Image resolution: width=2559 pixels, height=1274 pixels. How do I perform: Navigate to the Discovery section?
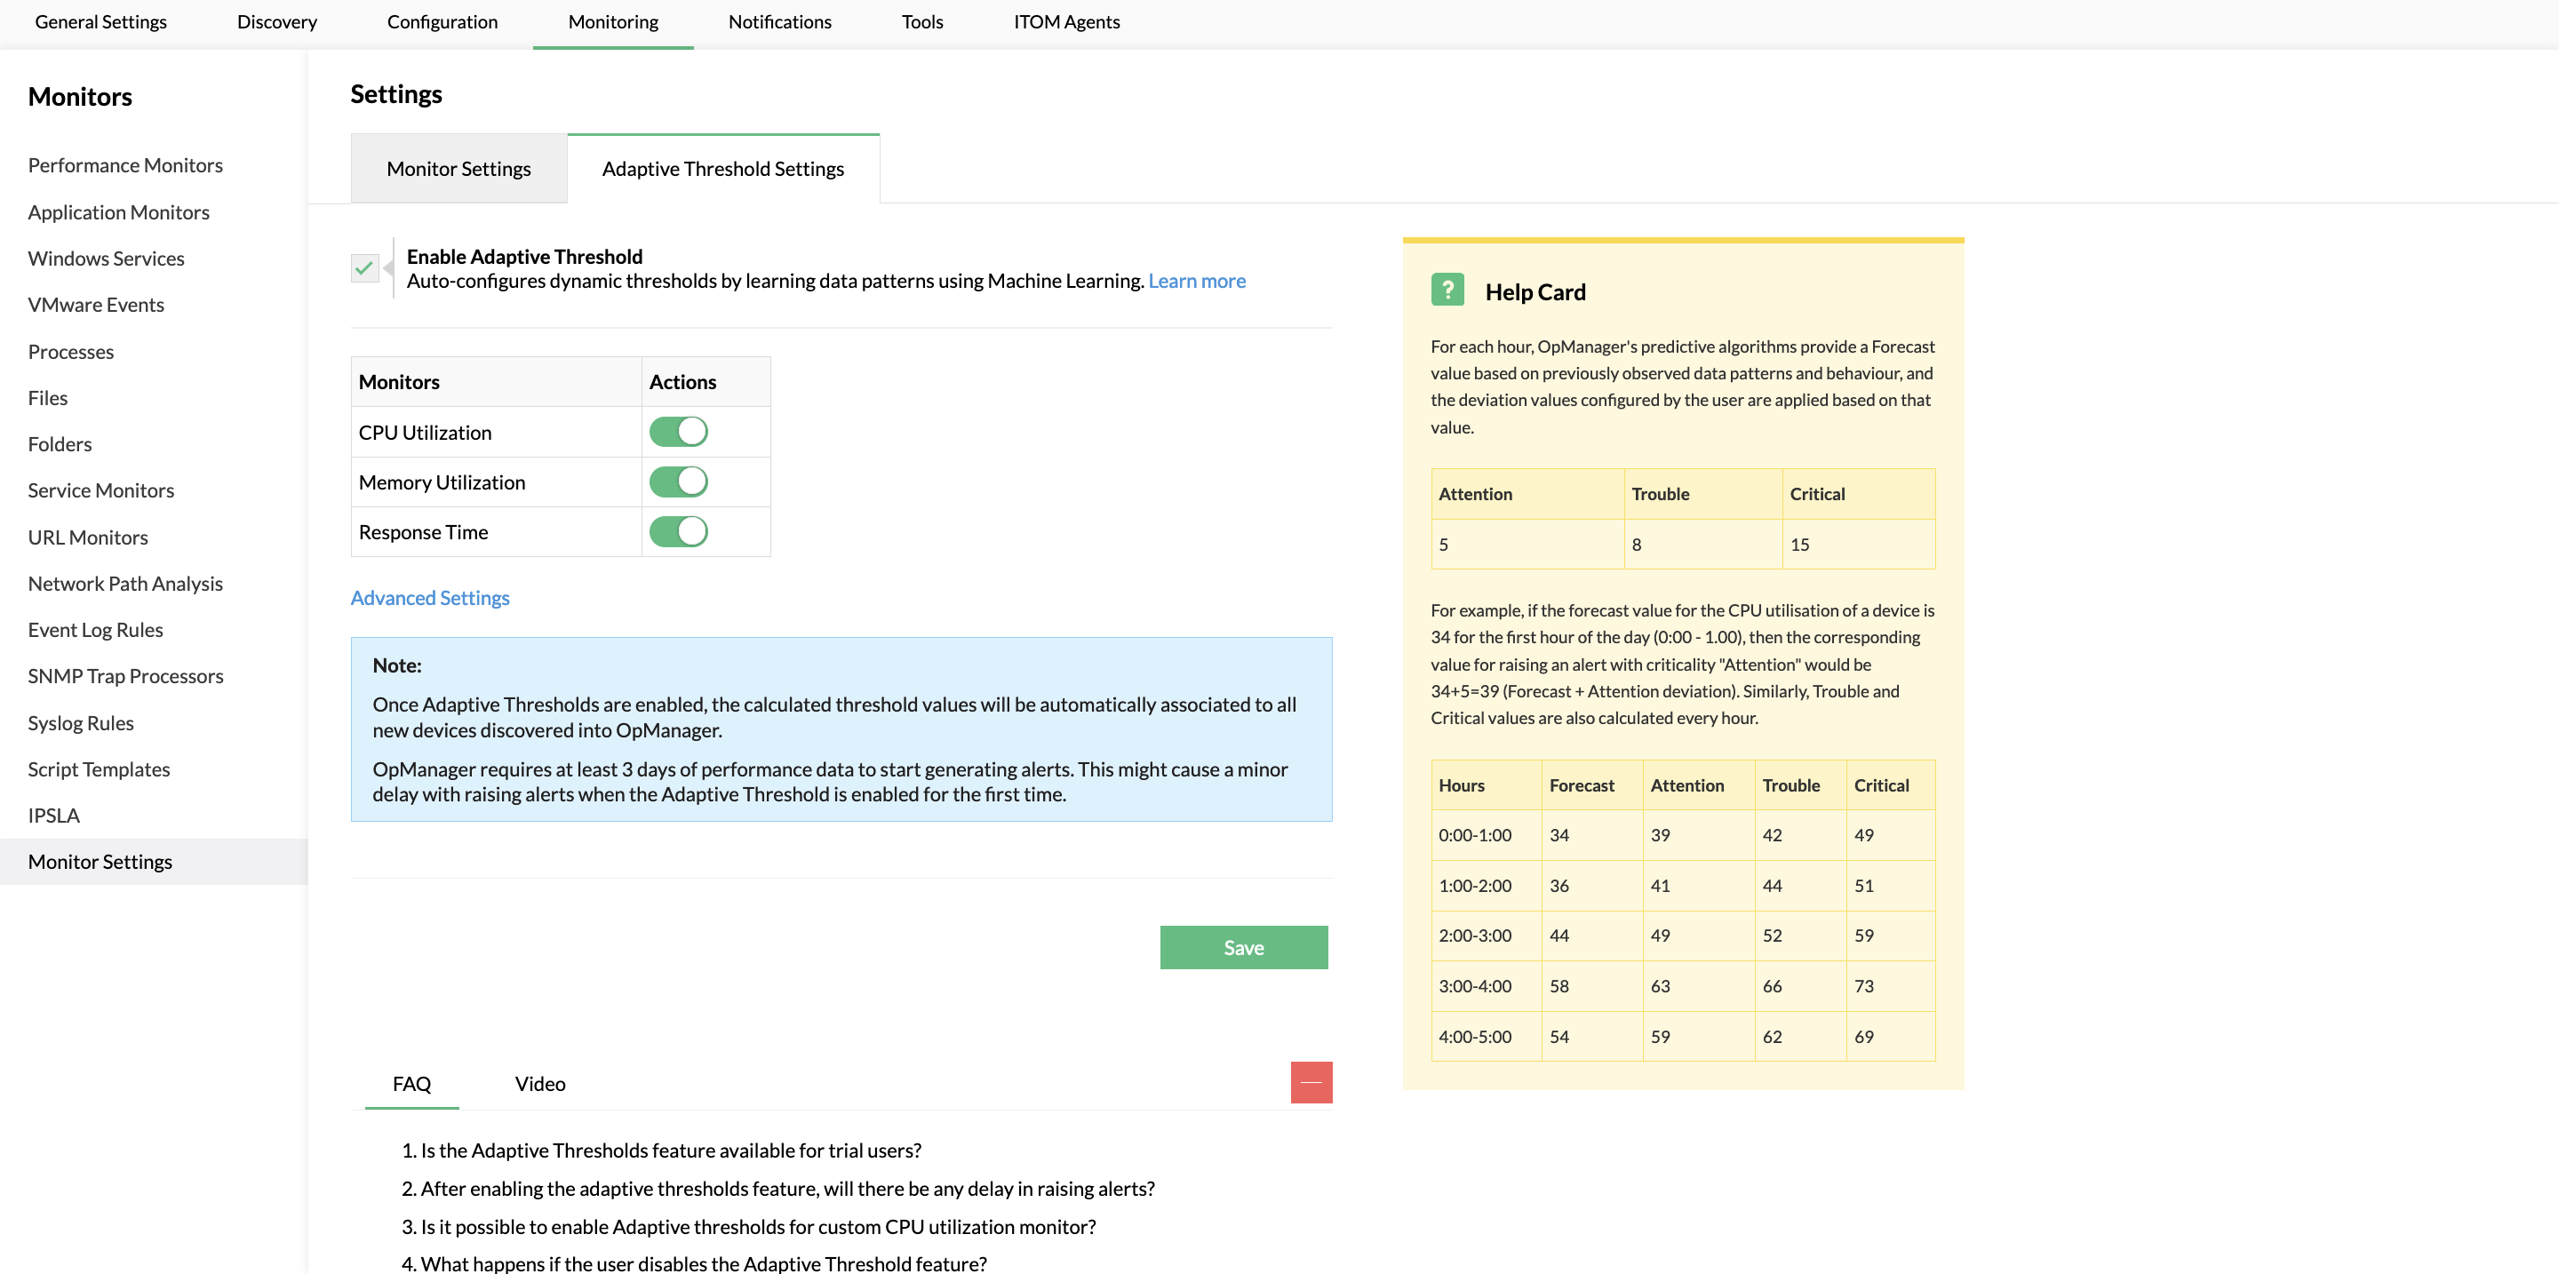point(276,22)
